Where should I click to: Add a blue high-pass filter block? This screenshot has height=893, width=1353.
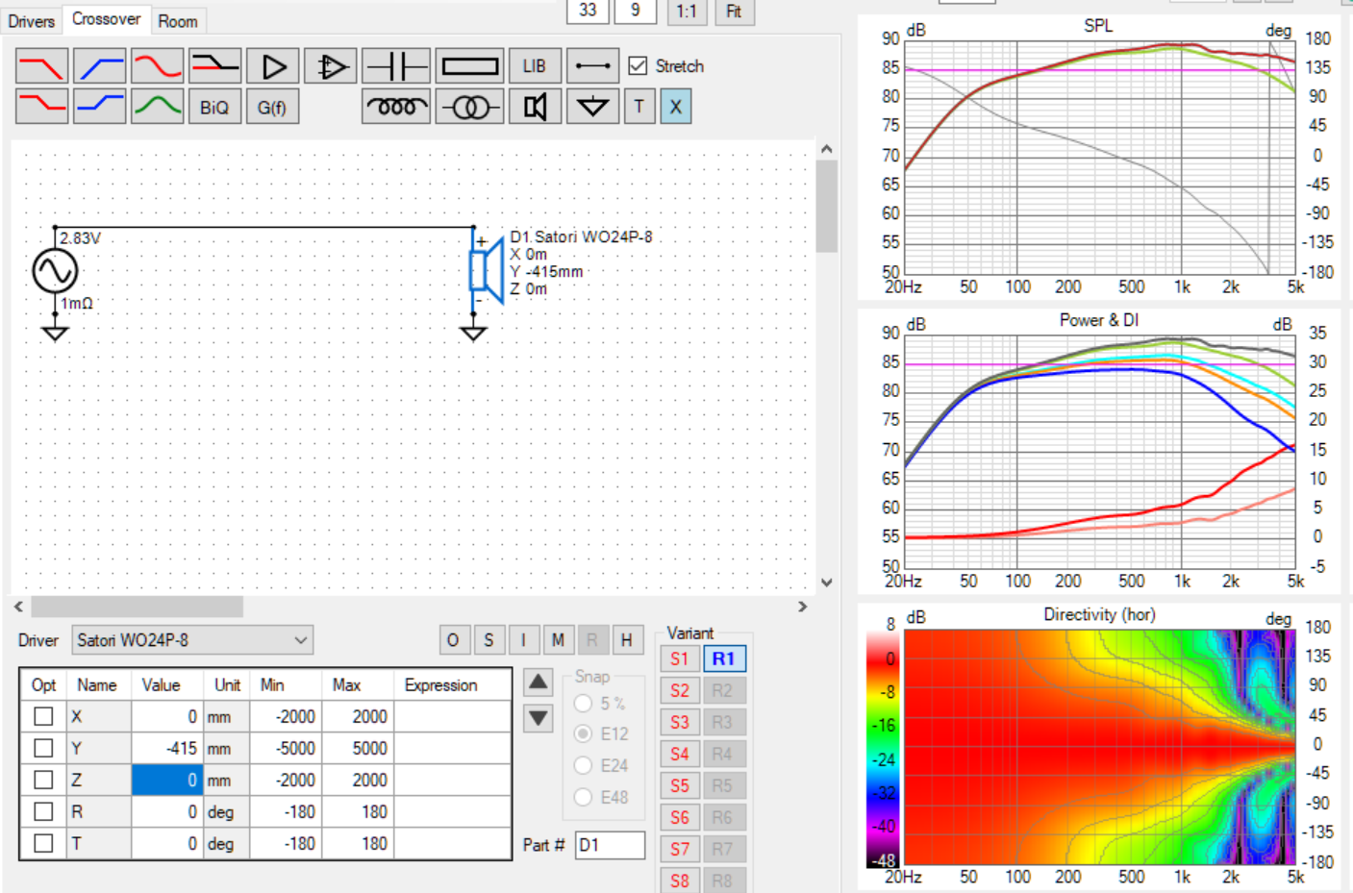(x=99, y=66)
